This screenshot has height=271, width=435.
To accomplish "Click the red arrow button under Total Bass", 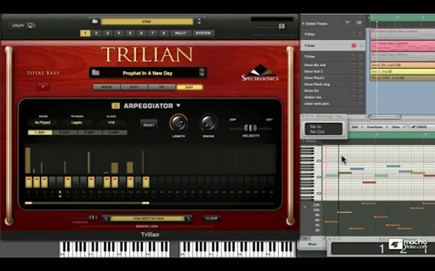I will point(43,86).
